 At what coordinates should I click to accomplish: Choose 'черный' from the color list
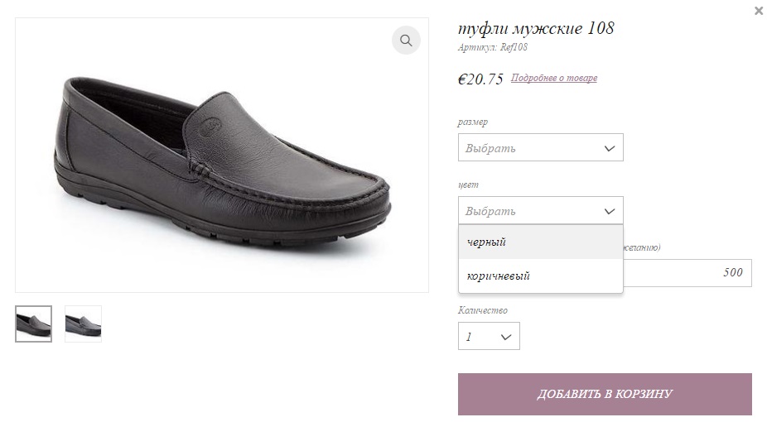[x=541, y=242]
